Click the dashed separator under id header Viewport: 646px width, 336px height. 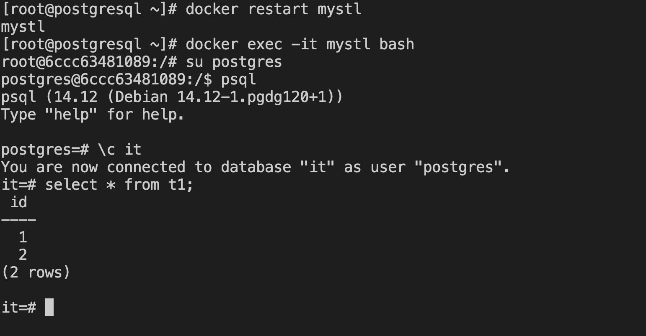click(x=19, y=220)
